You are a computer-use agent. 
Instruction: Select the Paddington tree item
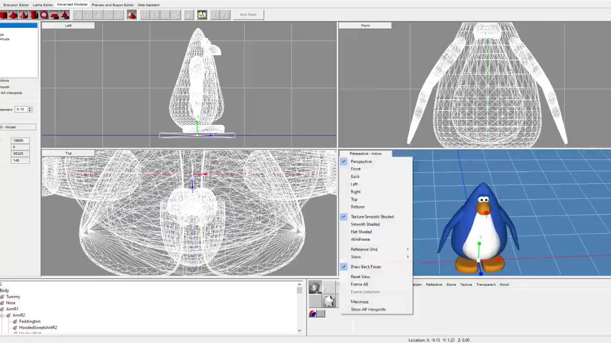[30, 322]
